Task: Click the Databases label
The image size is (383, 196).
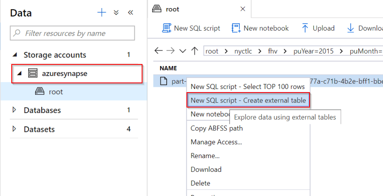Action: tap(42, 110)
